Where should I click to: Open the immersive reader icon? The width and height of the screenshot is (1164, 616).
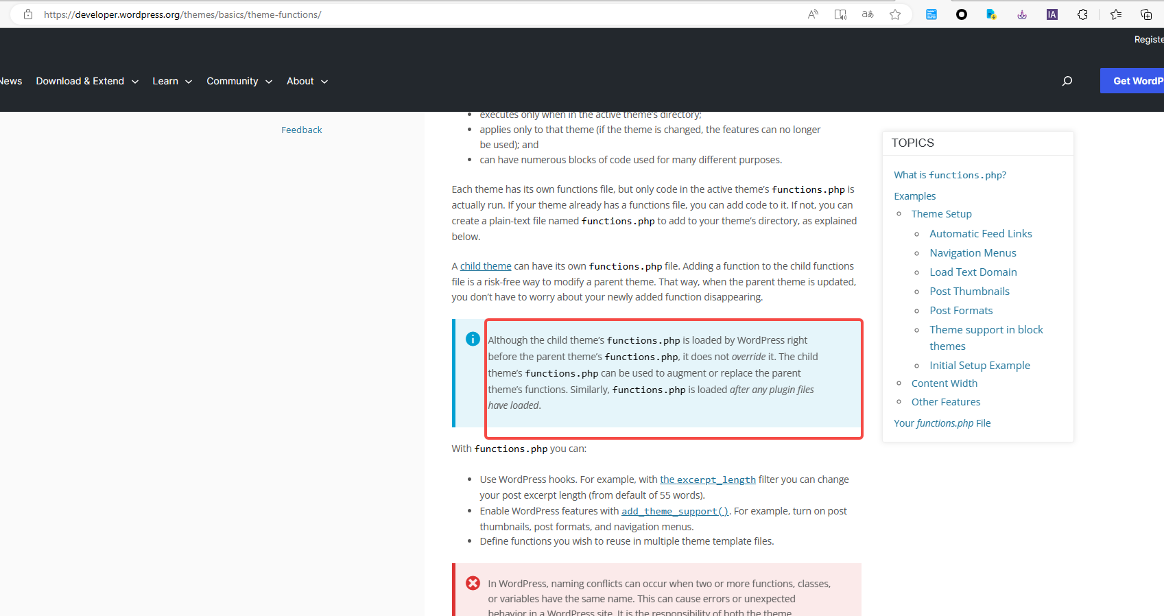pos(840,14)
